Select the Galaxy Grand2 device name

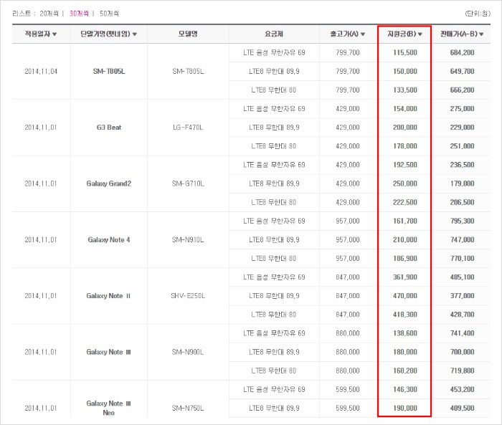point(109,183)
